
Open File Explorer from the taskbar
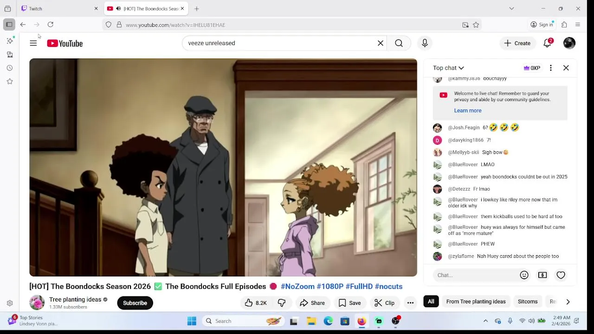click(311, 321)
